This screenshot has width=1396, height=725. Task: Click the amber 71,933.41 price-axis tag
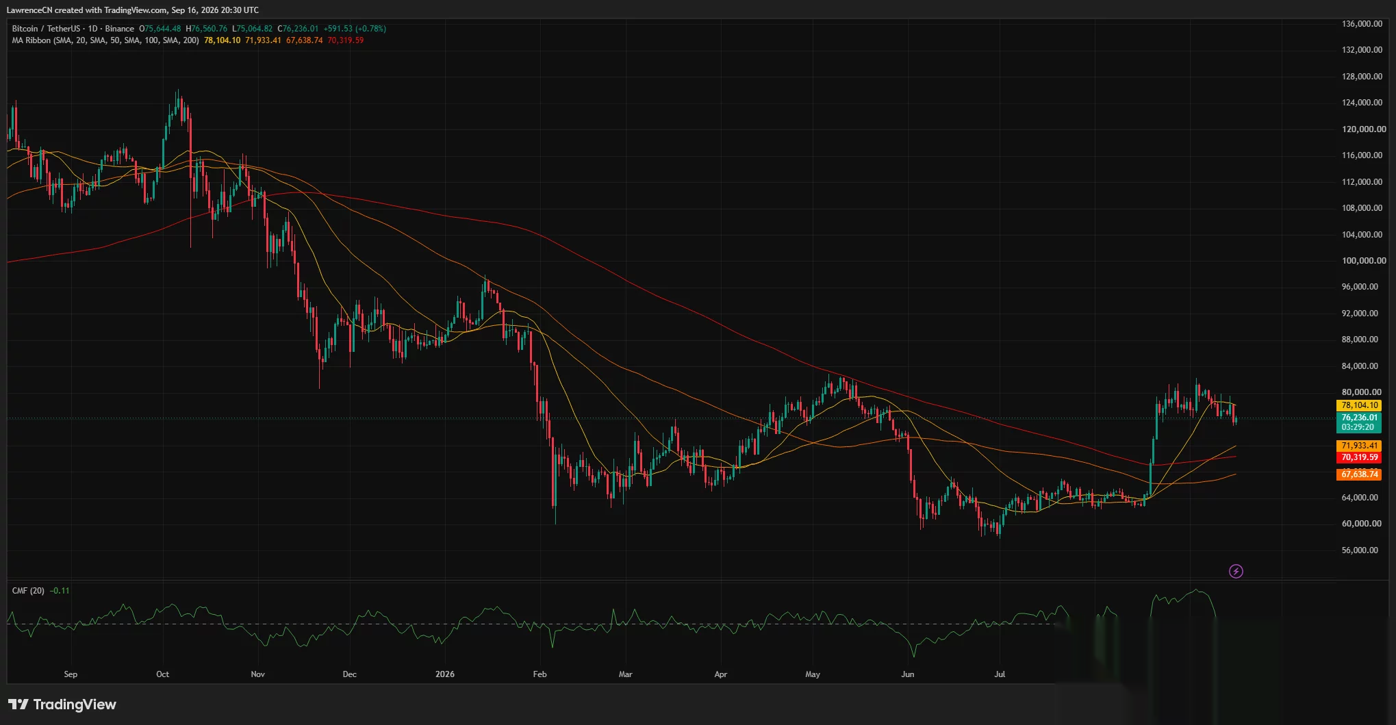(x=1358, y=446)
